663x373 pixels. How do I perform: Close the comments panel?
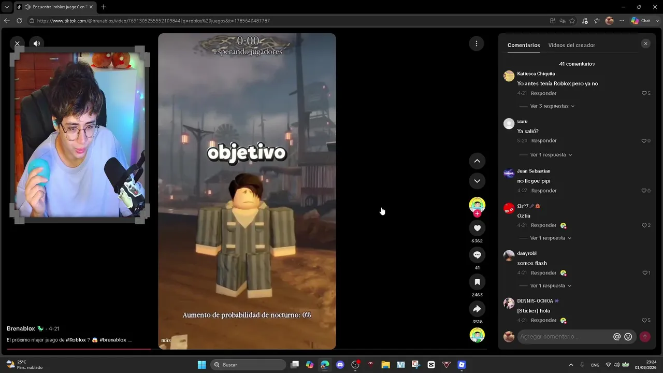[645, 44]
